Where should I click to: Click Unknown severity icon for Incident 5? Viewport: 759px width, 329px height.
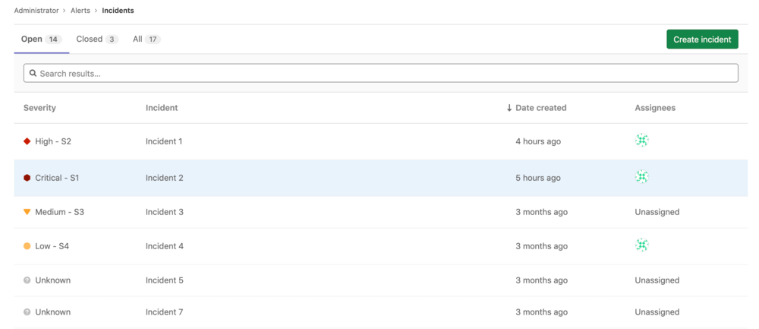point(27,280)
